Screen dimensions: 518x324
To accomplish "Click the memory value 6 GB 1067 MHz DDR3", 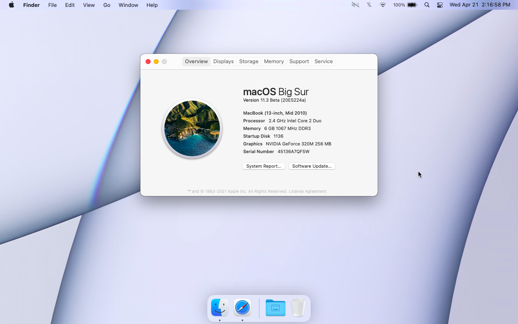I will pyautogui.click(x=287, y=128).
